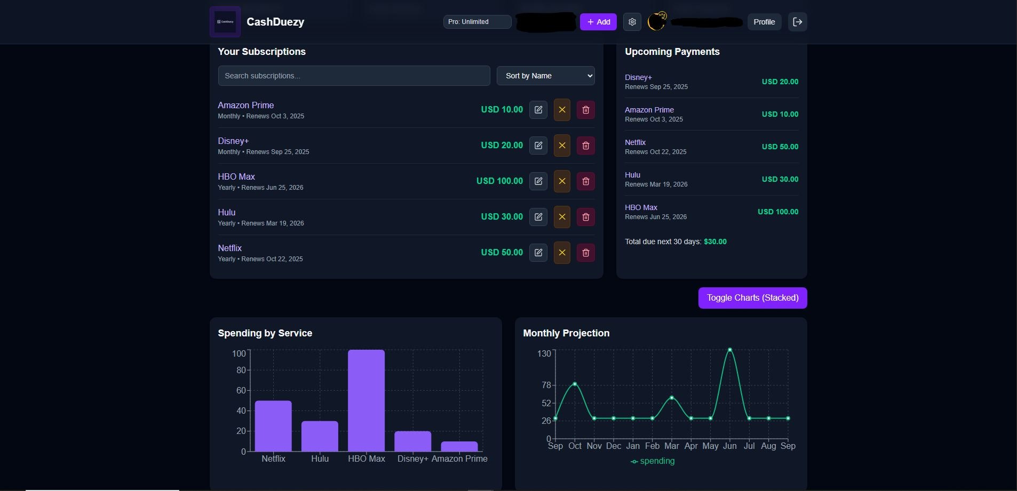Edit the Netflix subscription
This screenshot has height=491, width=1017.
538,253
